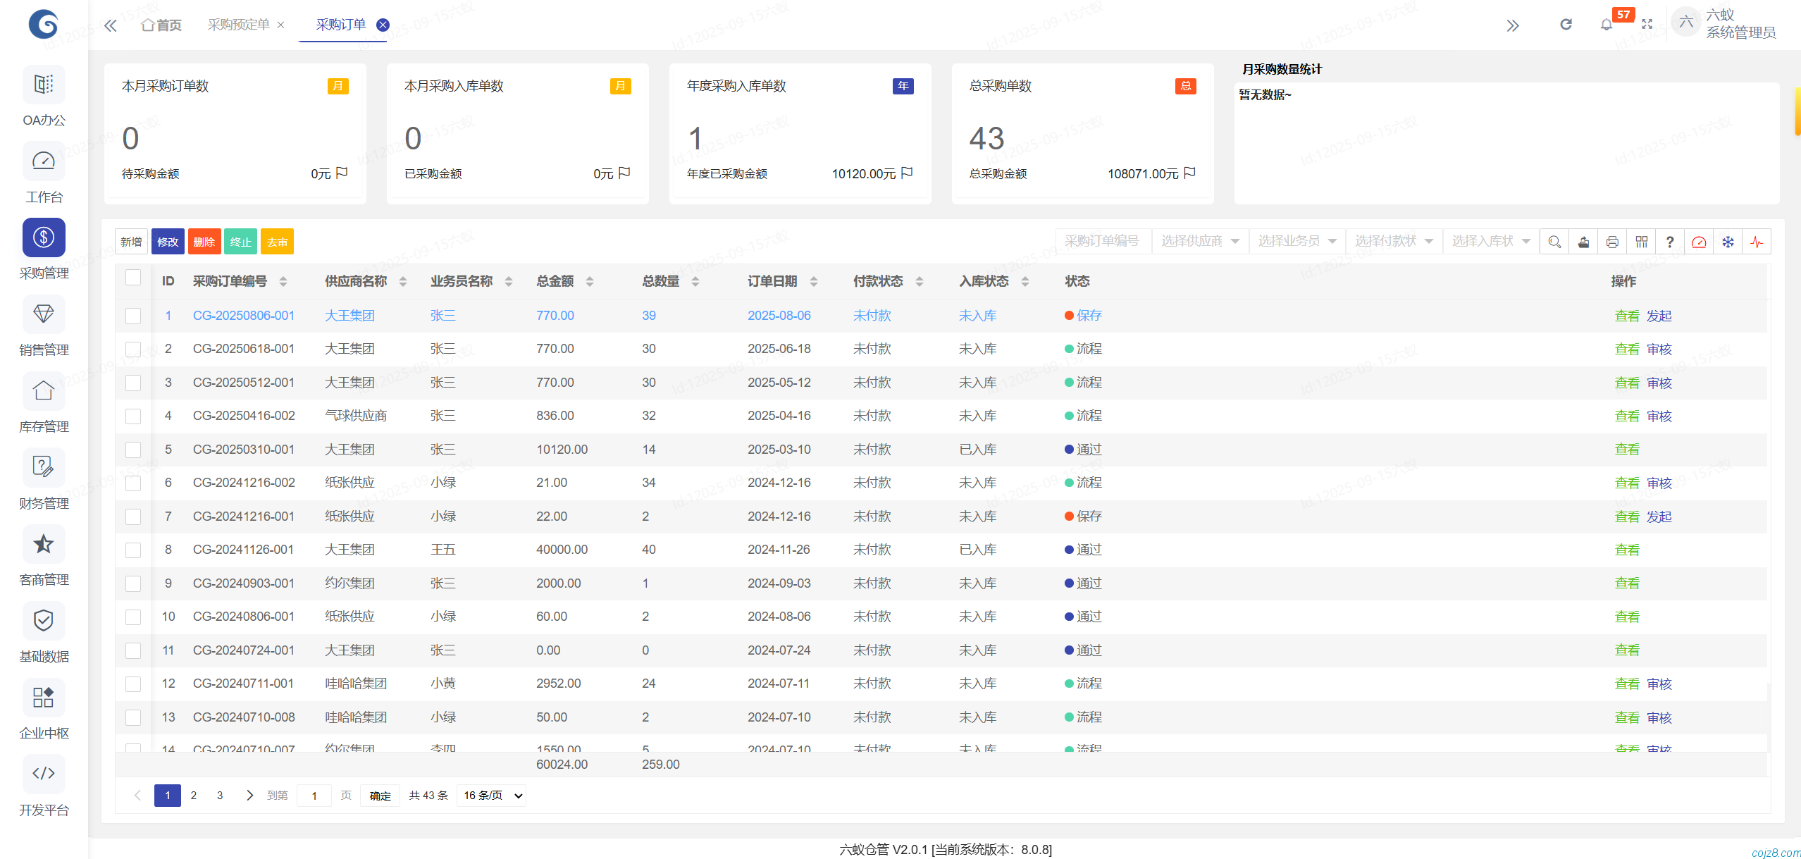Image resolution: width=1801 pixels, height=859 pixels.
Task: Click the blue snowflake icon
Action: (1728, 242)
